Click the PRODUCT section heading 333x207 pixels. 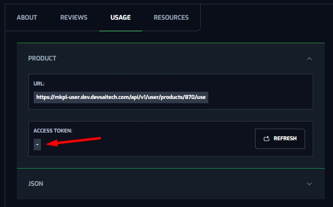click(42, 59)
